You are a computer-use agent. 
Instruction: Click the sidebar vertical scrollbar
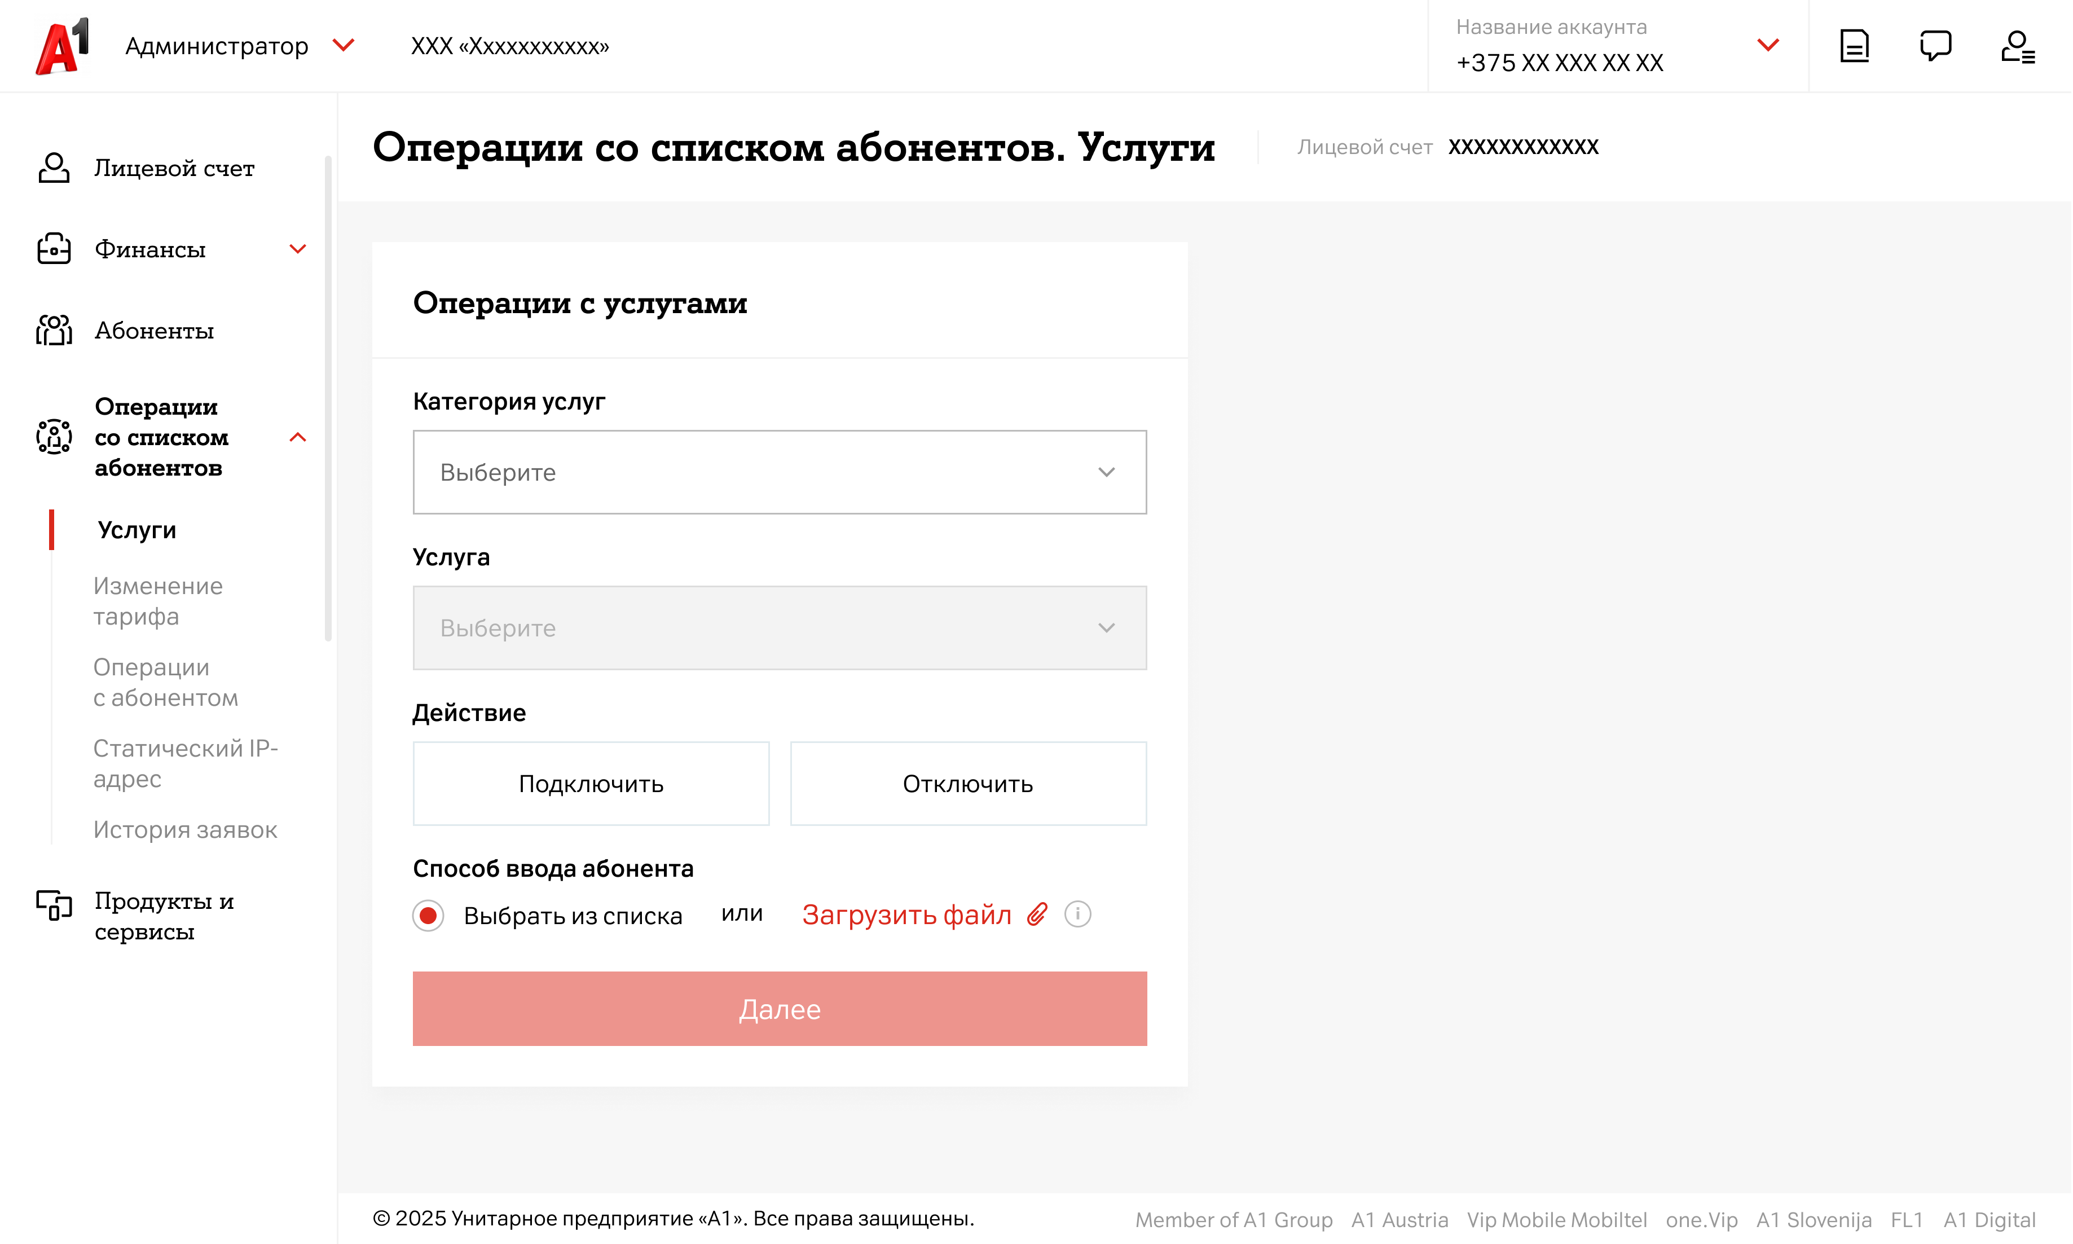coord(328,398)
